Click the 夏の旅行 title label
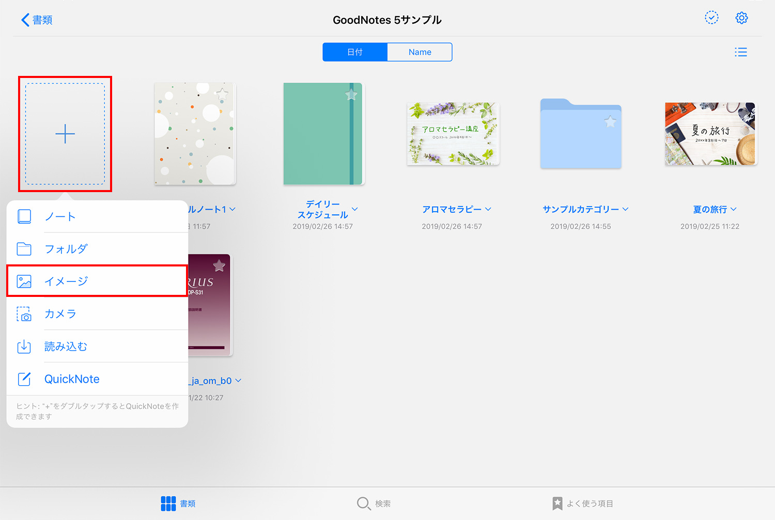 [x=710, y=209]
